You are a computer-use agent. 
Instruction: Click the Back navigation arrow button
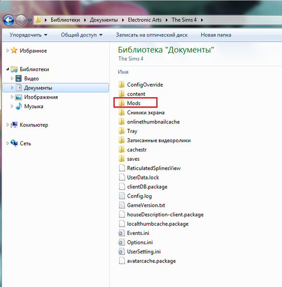click(x=9, y=20)
